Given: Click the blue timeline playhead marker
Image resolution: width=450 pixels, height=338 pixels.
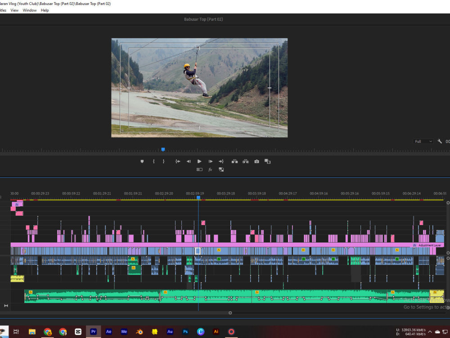Looking at the screenshot, I should click(198, 198).
